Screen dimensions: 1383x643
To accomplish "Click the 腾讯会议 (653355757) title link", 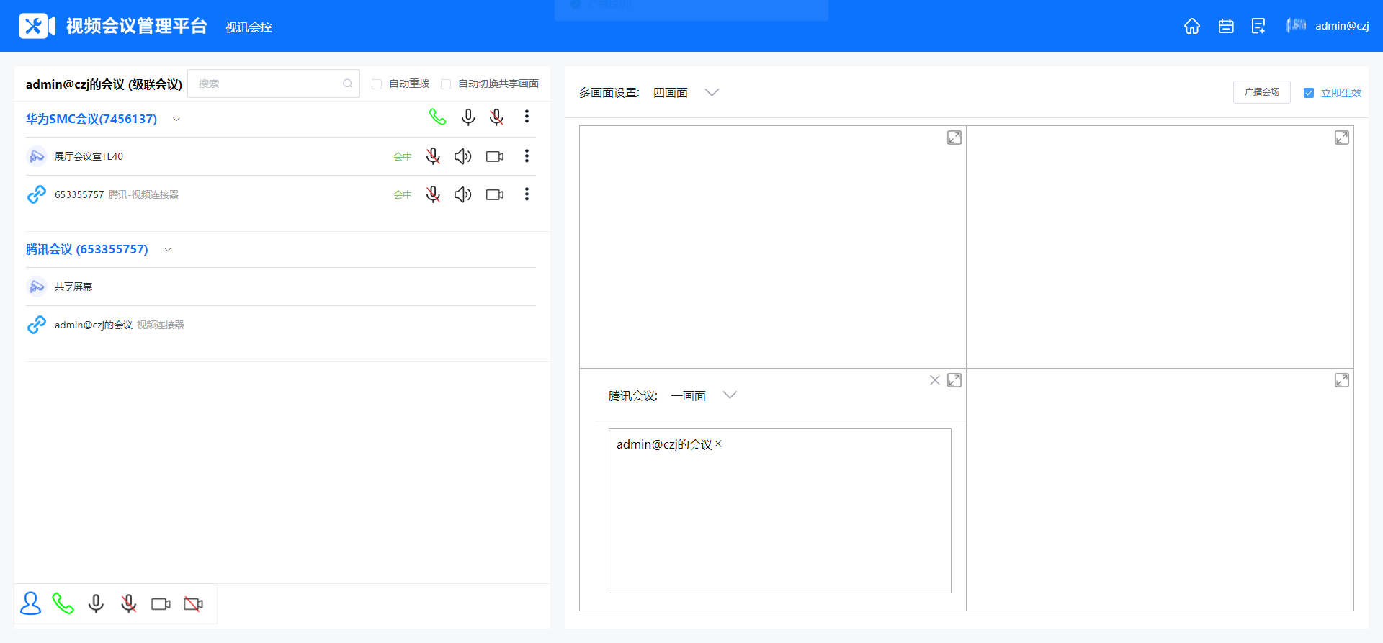I will 87,249.
